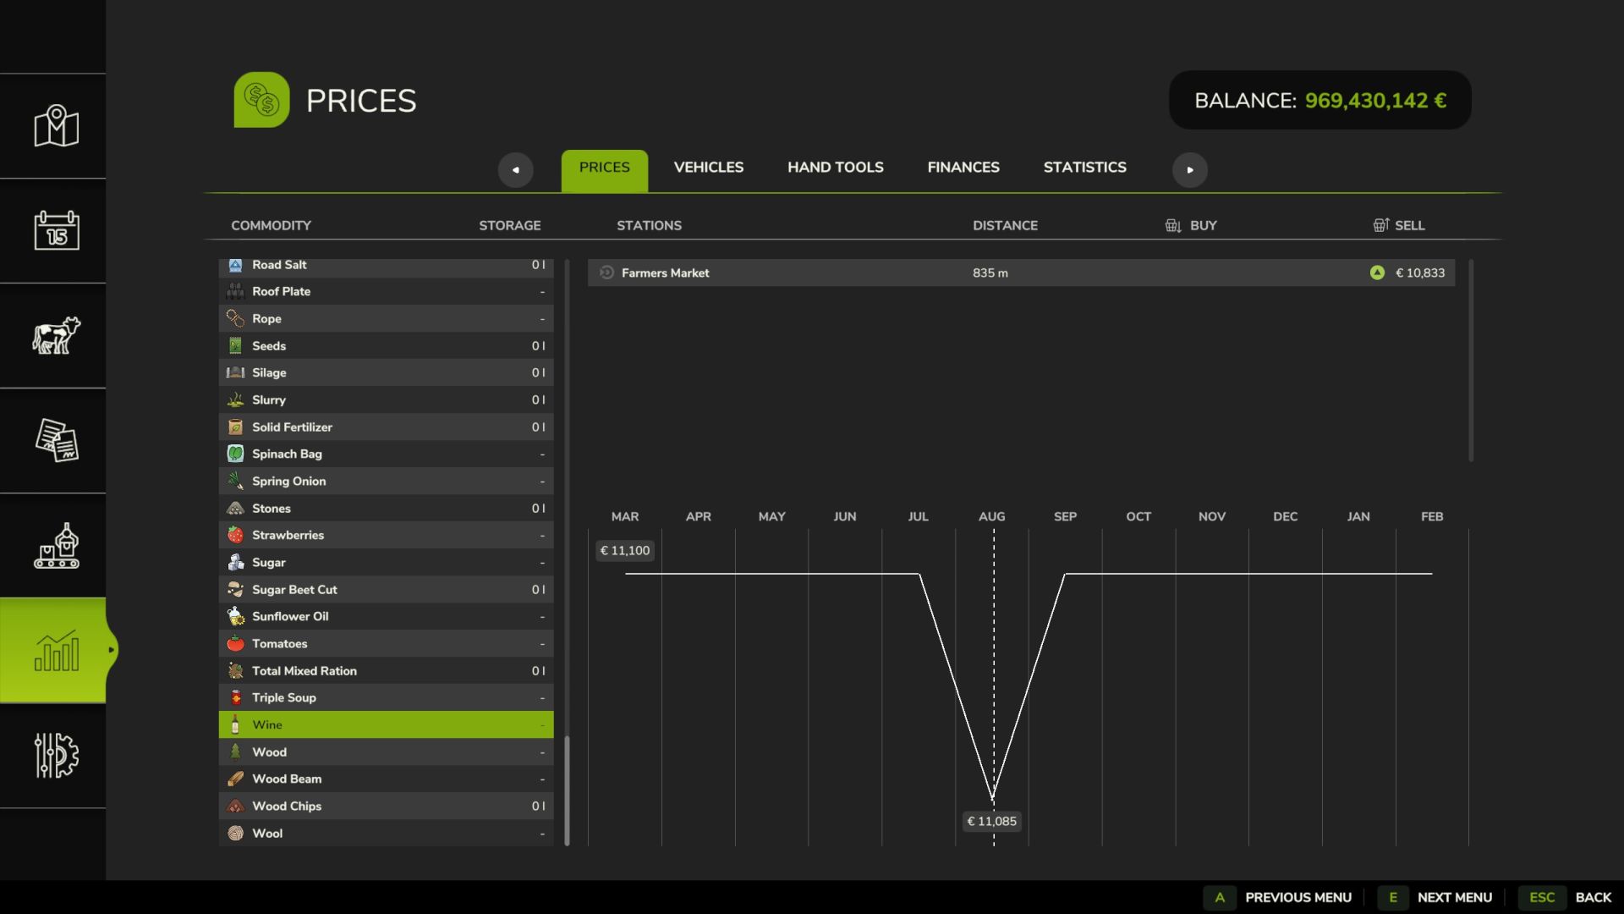Open the calendar sidebar icon
Screen dimensions: 1624x914
[56, 230]
